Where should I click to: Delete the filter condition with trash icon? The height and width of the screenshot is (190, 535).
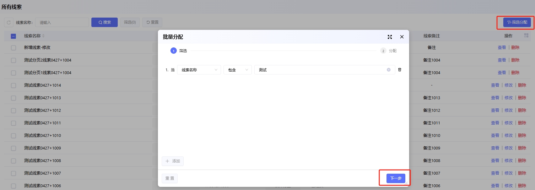[x=400, y=70]
